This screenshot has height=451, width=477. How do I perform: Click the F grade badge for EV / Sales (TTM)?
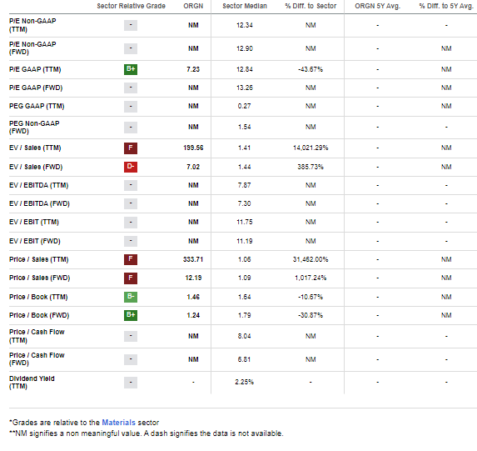tap(131, 148)
